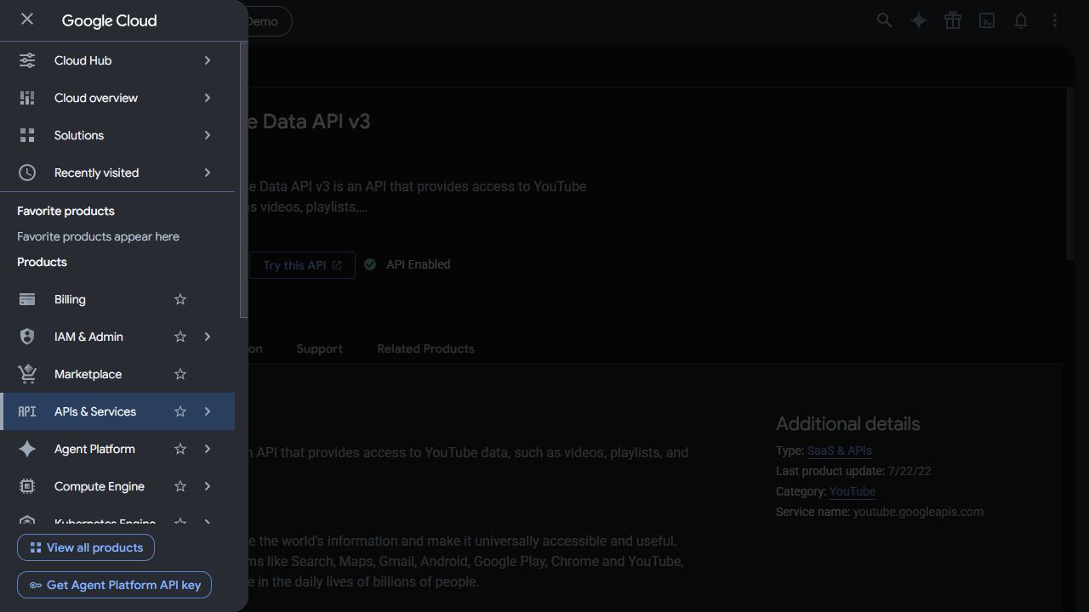Open notifications bell icon

(1021, 20)
